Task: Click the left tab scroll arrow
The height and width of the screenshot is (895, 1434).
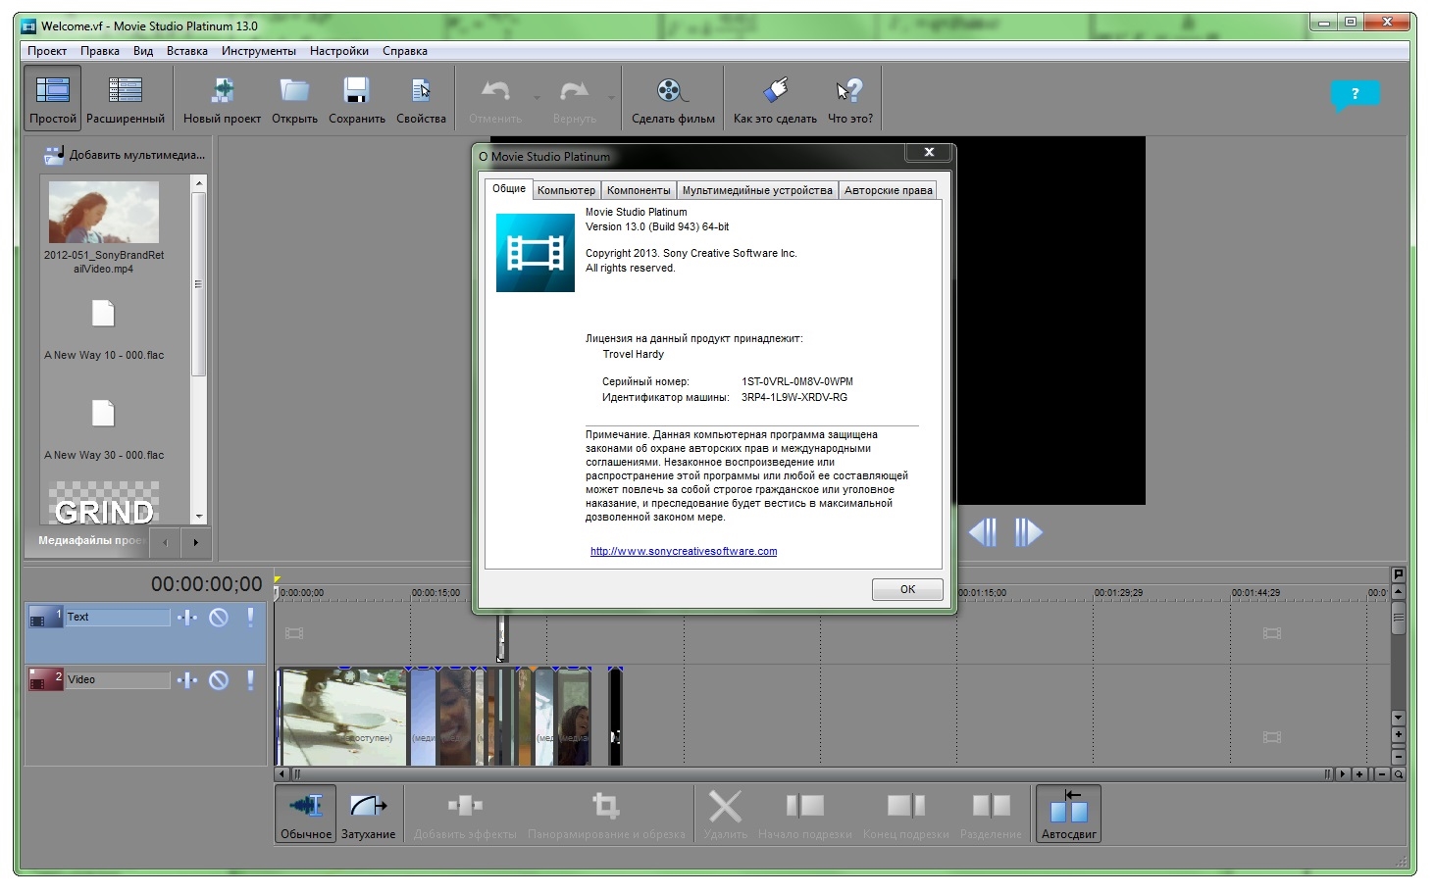Action: [165, 542]
